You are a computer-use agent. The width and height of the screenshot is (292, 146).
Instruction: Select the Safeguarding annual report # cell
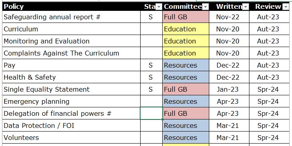pyautogui.click(x=71, y=17)
